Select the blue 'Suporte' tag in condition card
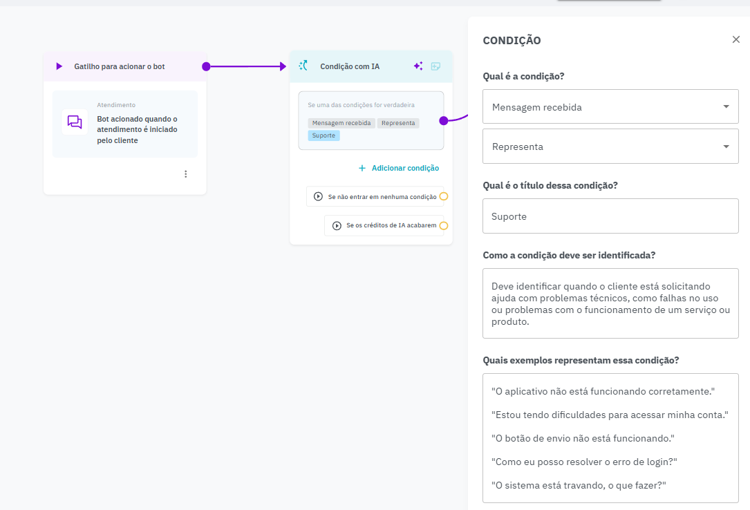 324,135
